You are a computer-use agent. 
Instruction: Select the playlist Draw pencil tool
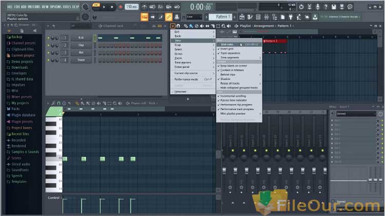(186, 26)
